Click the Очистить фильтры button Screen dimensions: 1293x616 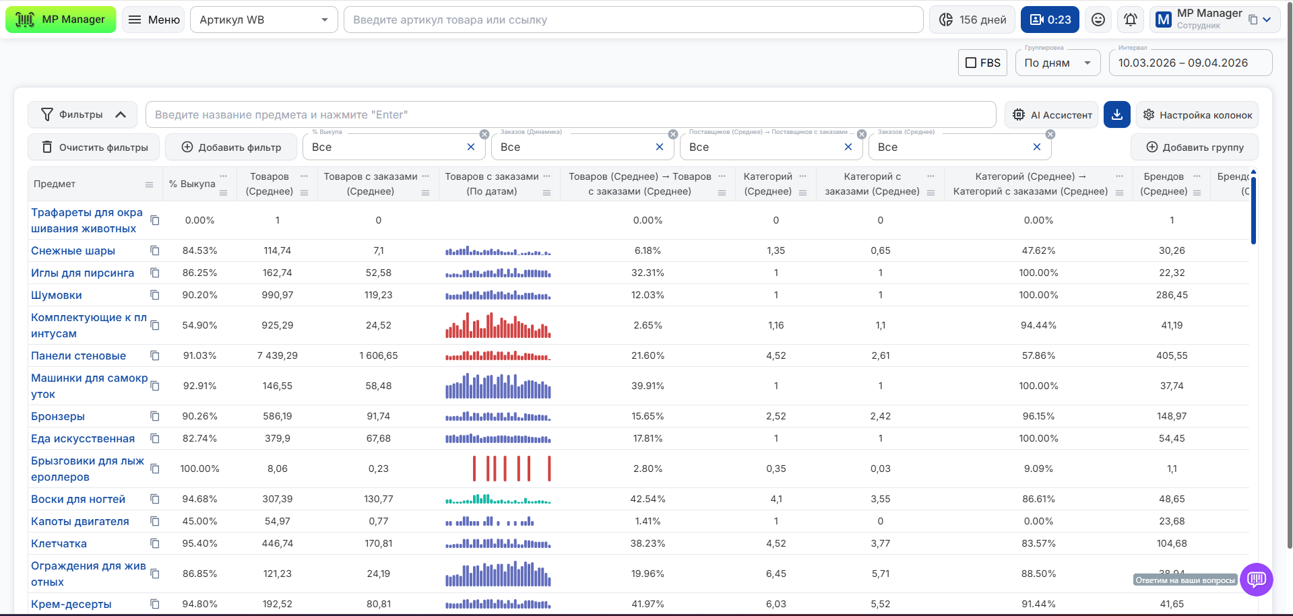pos(94,147)
